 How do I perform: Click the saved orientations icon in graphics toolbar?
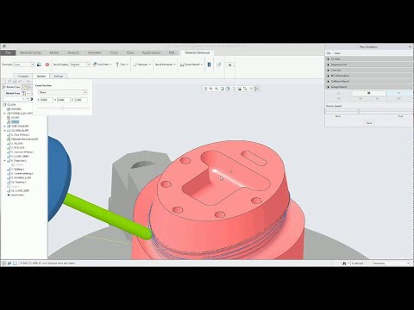point(234,89)
